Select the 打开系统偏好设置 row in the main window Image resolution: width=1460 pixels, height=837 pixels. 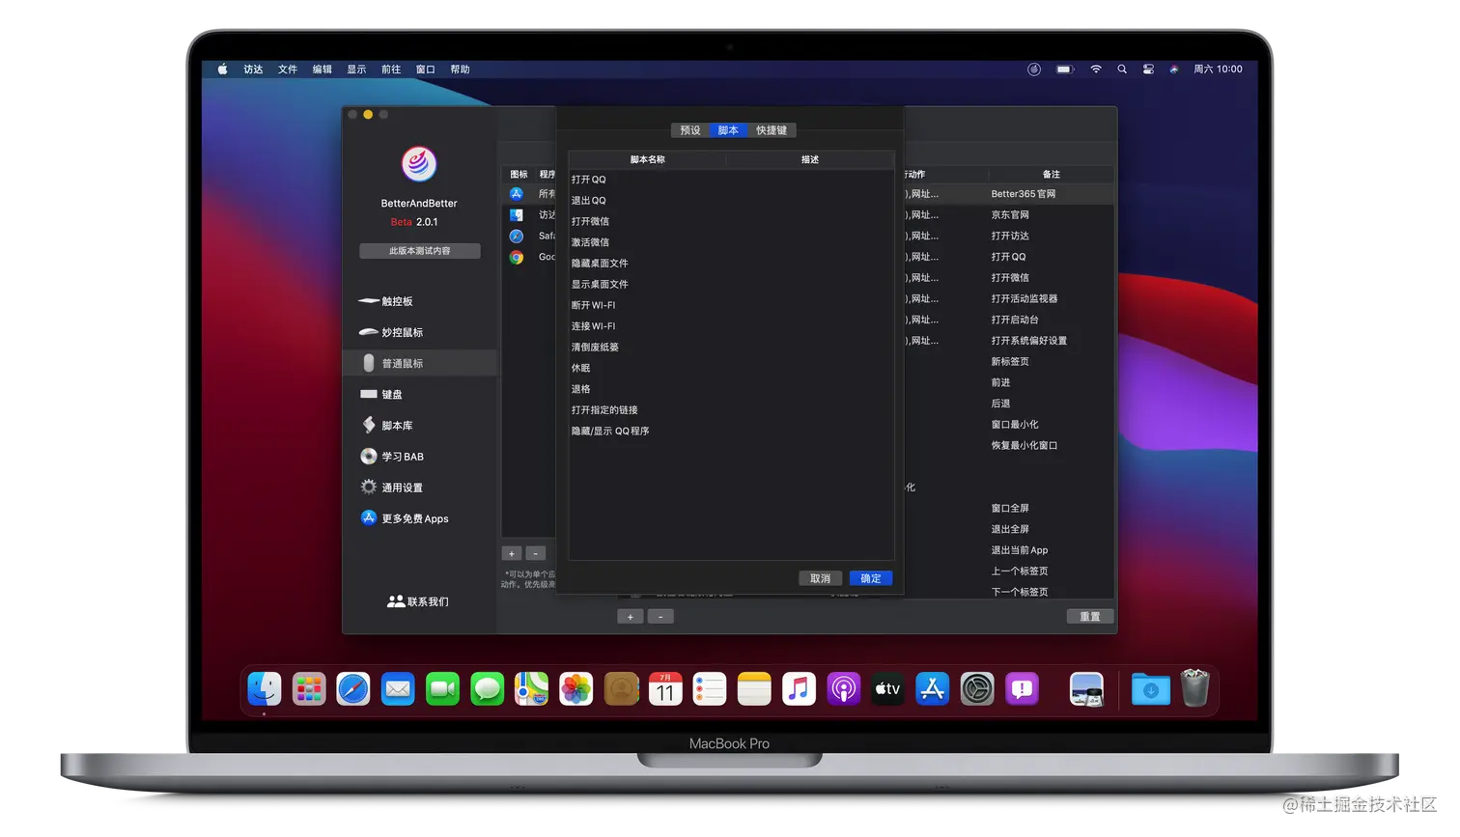(1009, 341)
